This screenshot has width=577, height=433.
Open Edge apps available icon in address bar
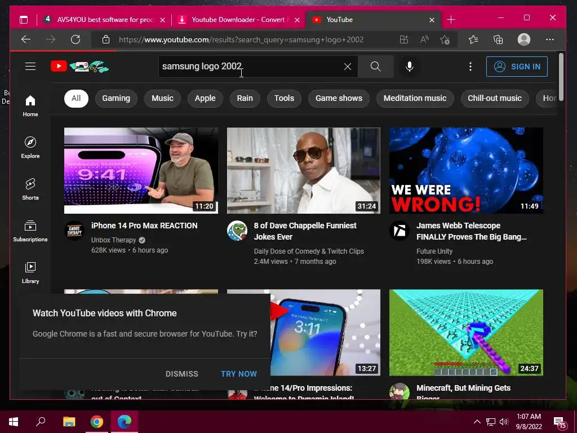click(403, 39)
